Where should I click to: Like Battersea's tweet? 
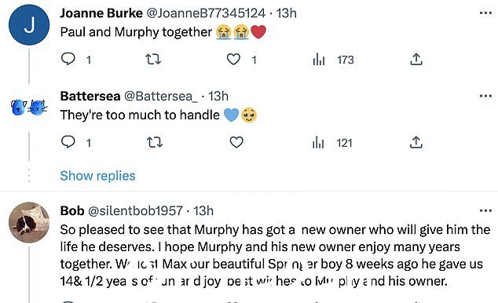click(x=236, y=142)
